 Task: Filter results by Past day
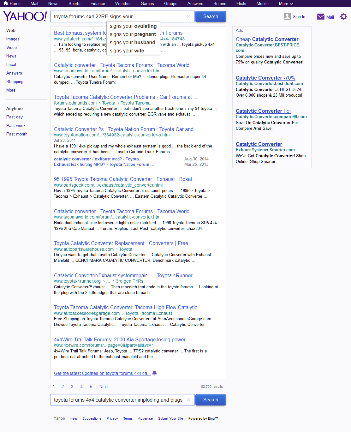click(15, 117)
